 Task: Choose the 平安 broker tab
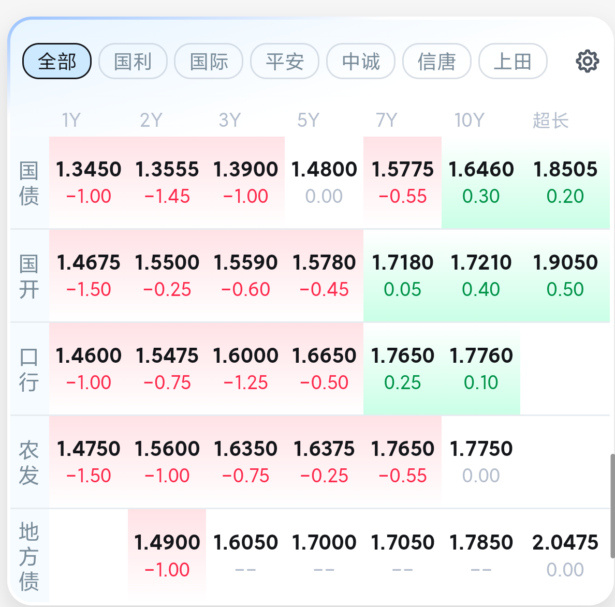click(x=285, y=61)
